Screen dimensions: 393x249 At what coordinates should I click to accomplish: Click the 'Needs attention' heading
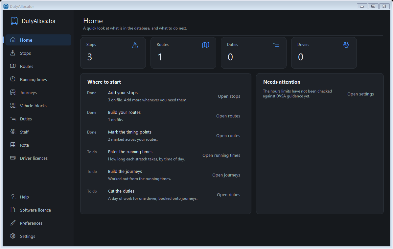pyautogui.click(x=282, y=82)
